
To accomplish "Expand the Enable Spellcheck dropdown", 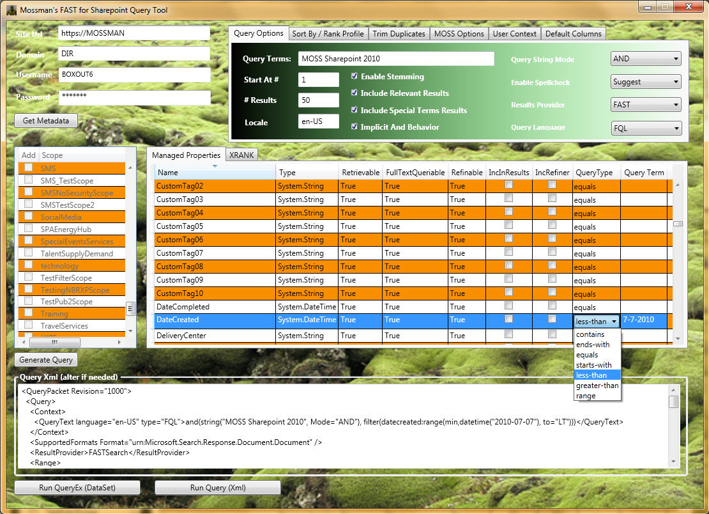I will tap(646, 82).
